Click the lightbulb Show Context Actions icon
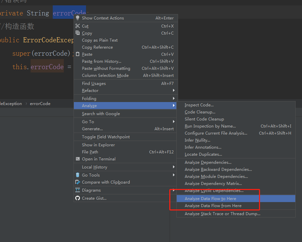Screen dimensions: 302x242 point(78,18)
